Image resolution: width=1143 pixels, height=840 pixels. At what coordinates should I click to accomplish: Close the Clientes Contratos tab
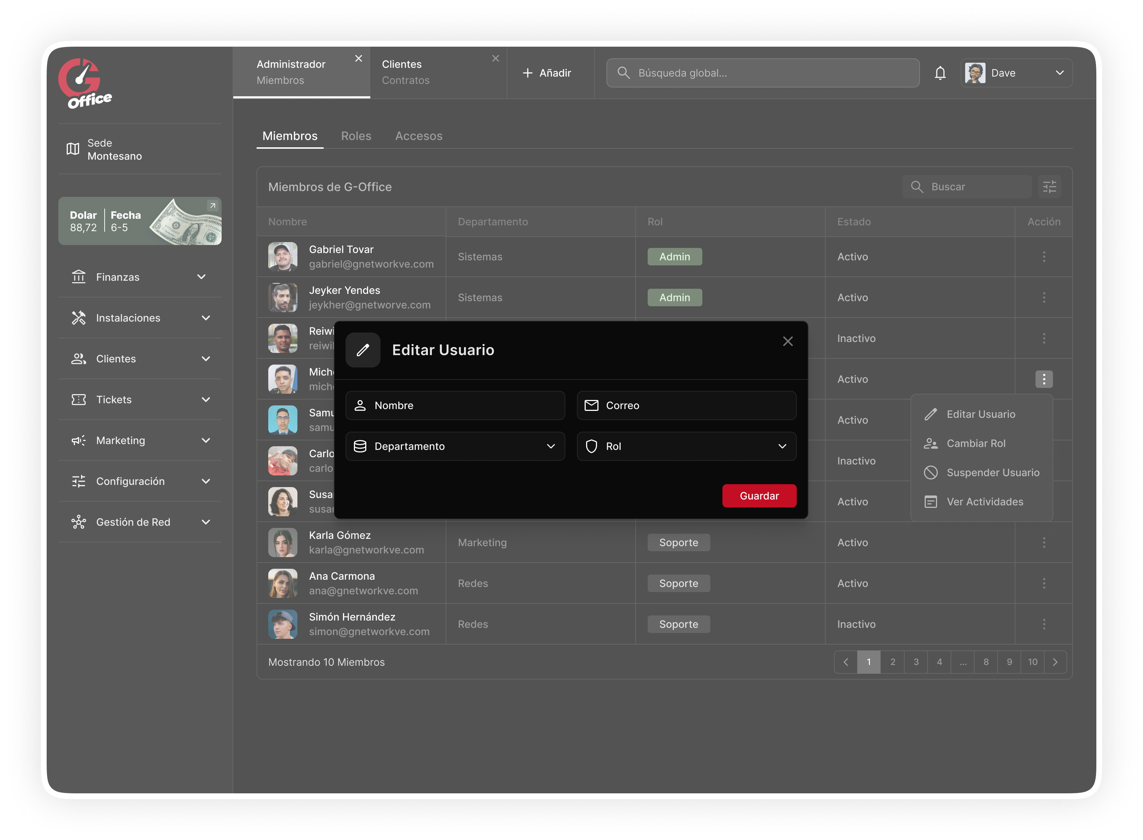tap(496, 58)
